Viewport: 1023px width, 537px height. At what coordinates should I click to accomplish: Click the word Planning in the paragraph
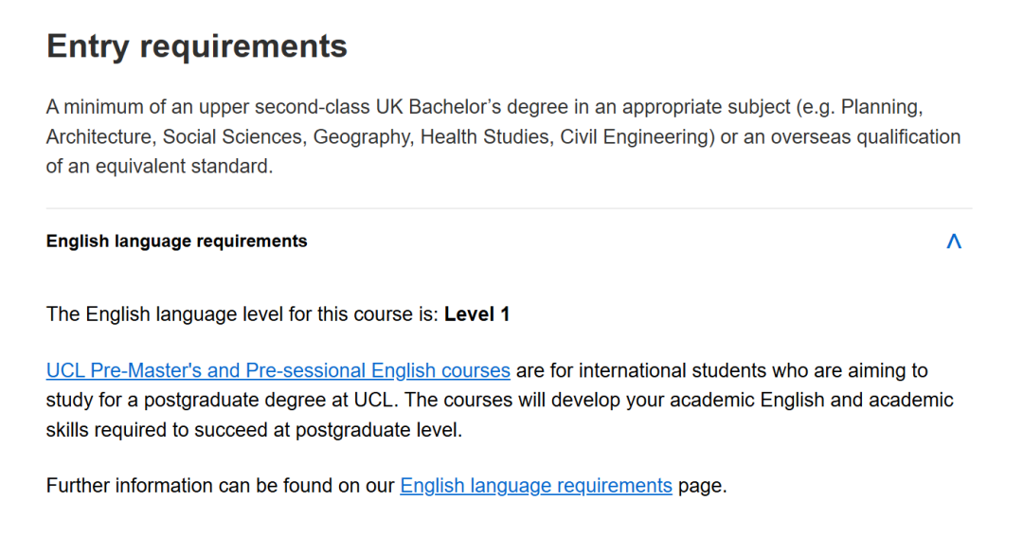pos(880,106)
